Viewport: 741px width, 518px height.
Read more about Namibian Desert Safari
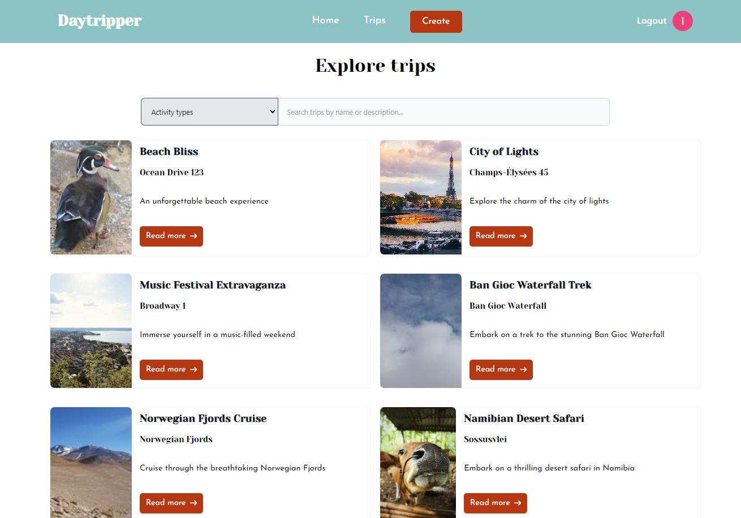tap(495, 503)
